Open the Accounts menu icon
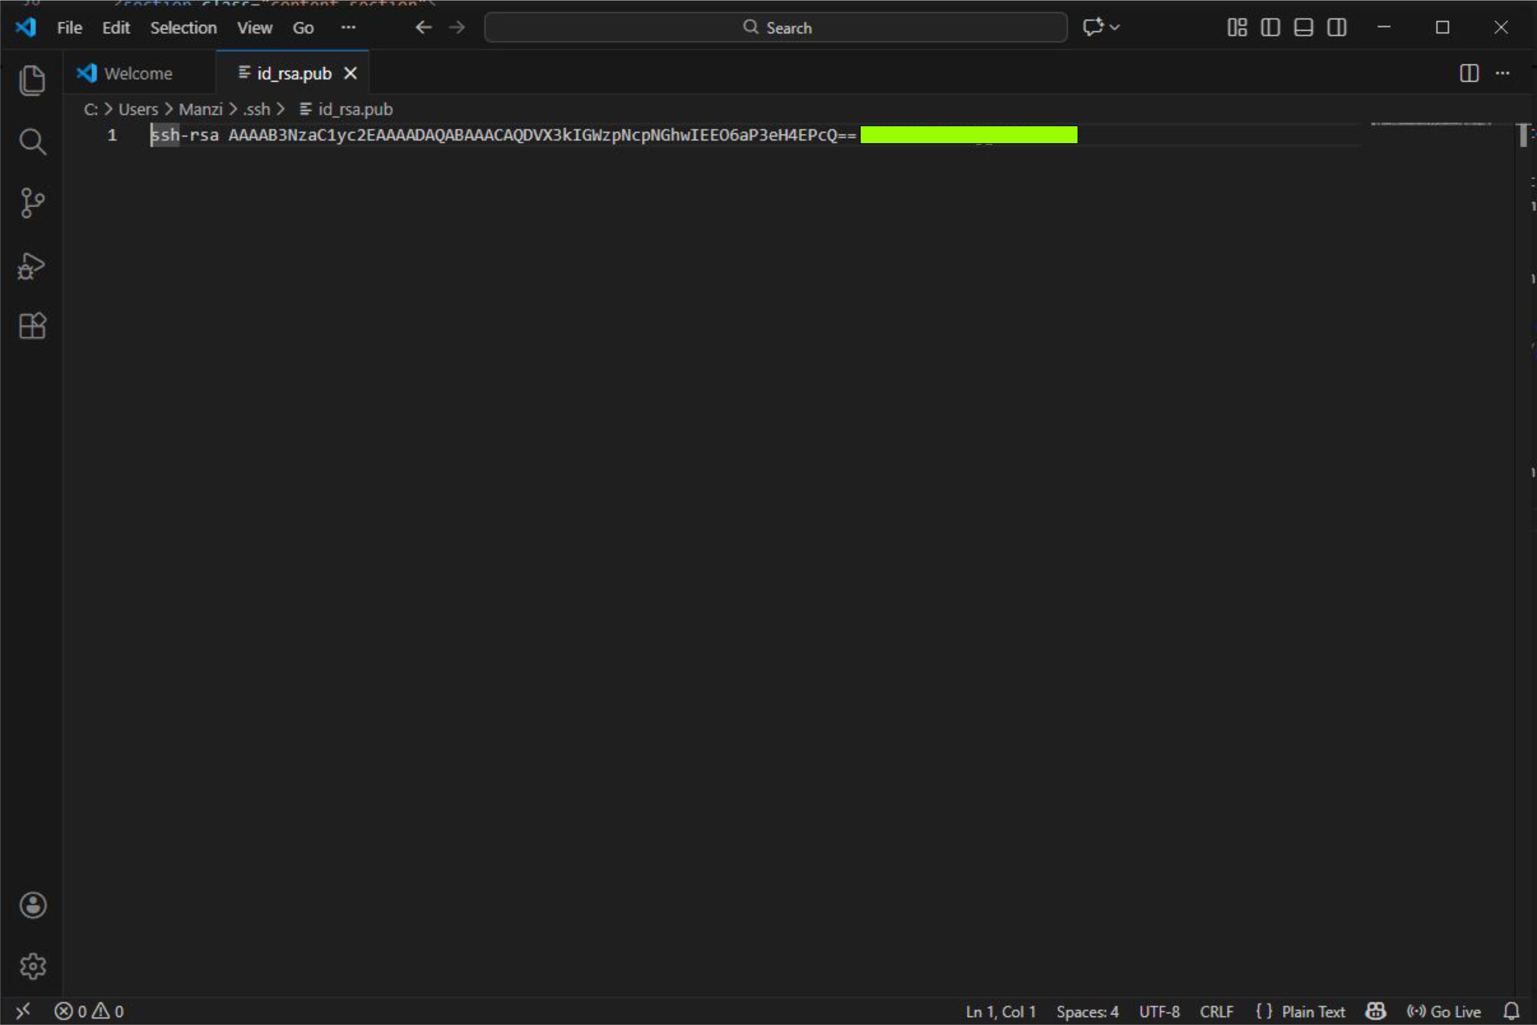This screenshot has width=1537, height=1025. [x=33, y=905]
